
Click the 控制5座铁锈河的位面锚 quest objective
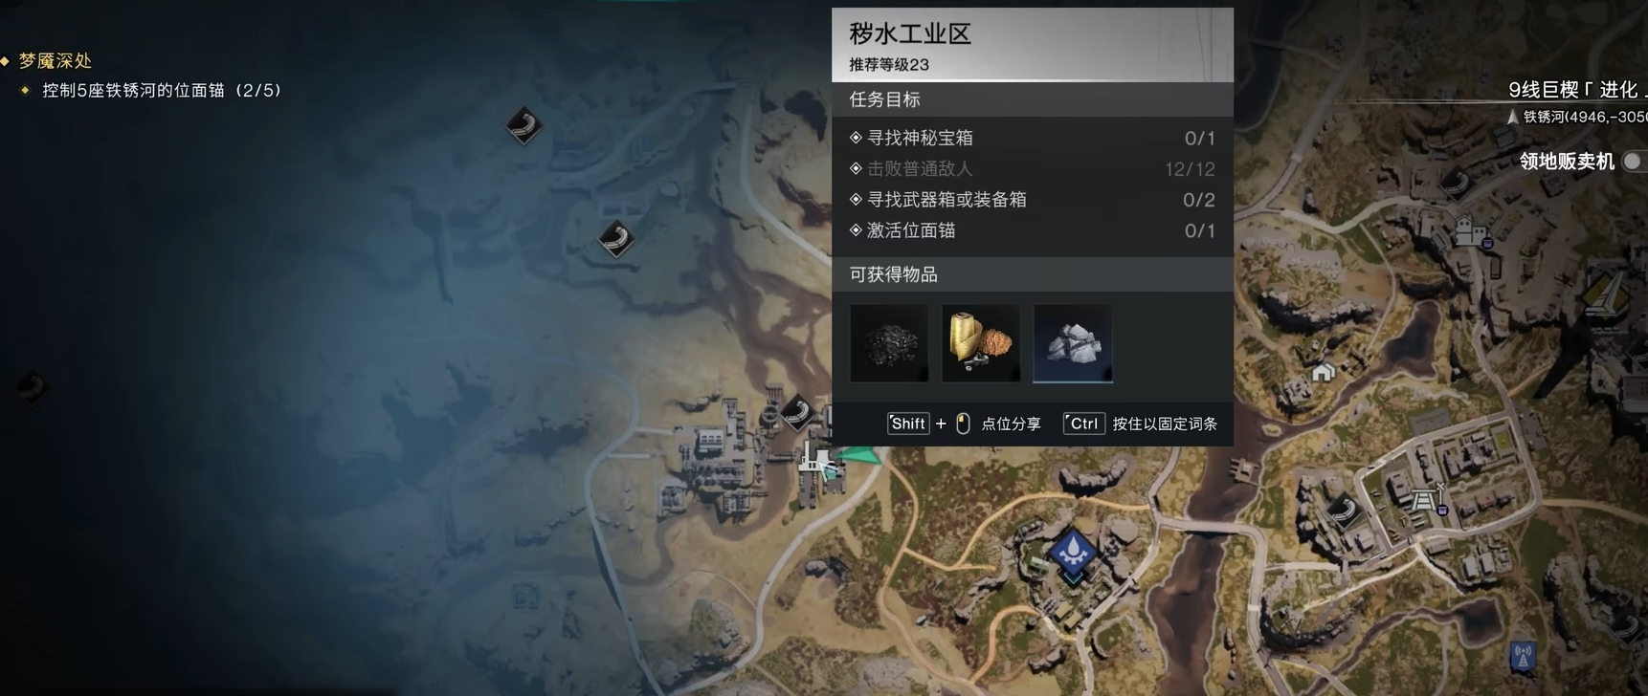(162, 90)
